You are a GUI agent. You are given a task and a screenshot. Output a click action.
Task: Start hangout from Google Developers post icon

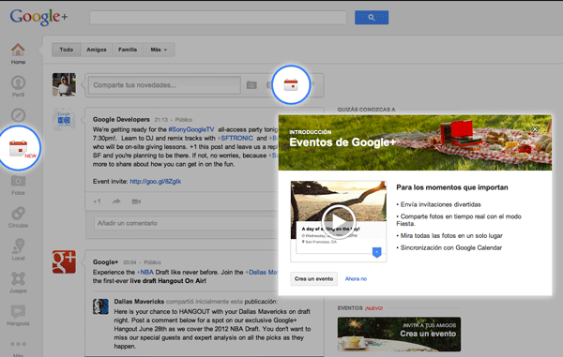136,201
